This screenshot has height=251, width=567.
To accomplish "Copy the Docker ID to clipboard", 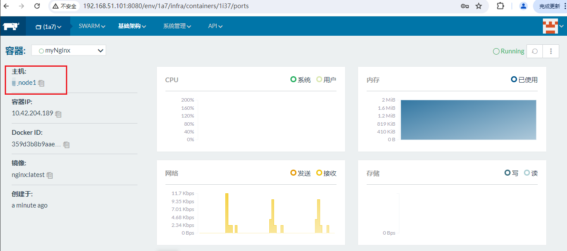I will pos(66,145).
